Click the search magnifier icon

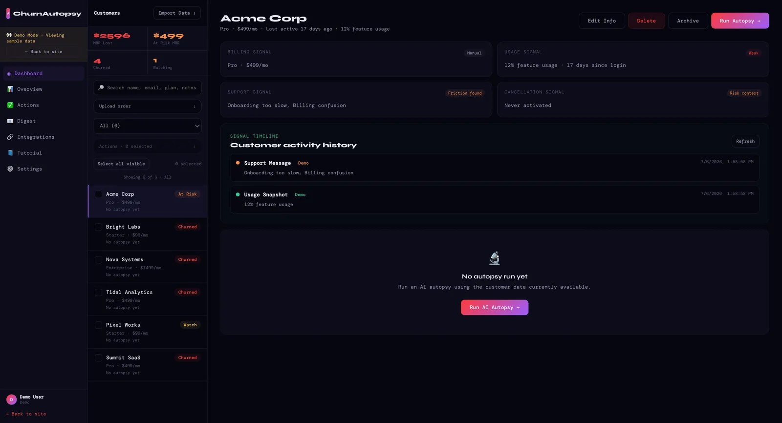[x=101, y=88]
